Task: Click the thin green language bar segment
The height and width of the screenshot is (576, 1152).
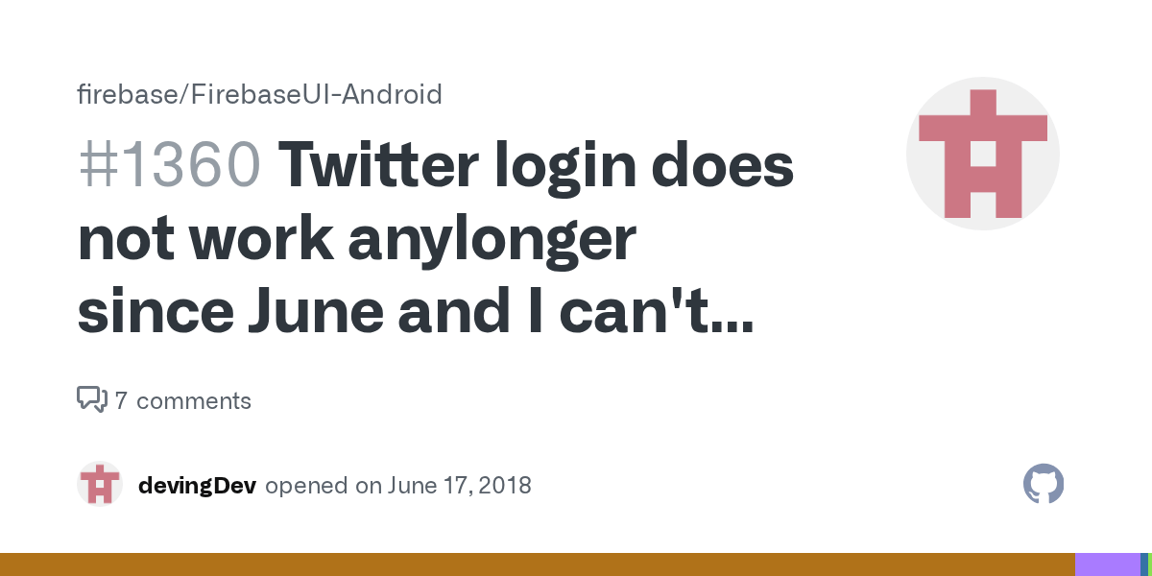Action: tap(1149, 564)
